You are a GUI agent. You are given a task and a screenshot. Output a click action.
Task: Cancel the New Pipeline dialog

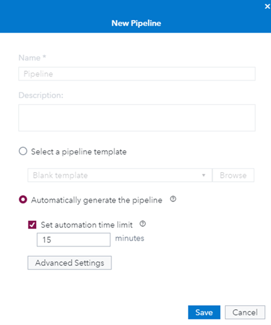245,313
